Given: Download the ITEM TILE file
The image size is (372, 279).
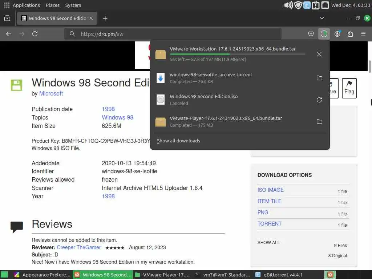Looking at the screenshot, I should coord(269,201).
